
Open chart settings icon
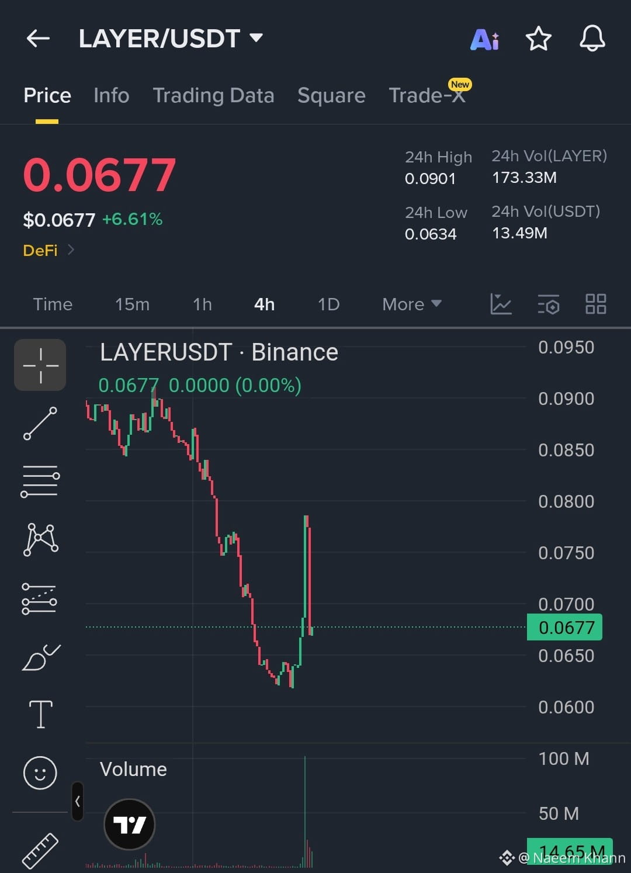pos(548,304)
